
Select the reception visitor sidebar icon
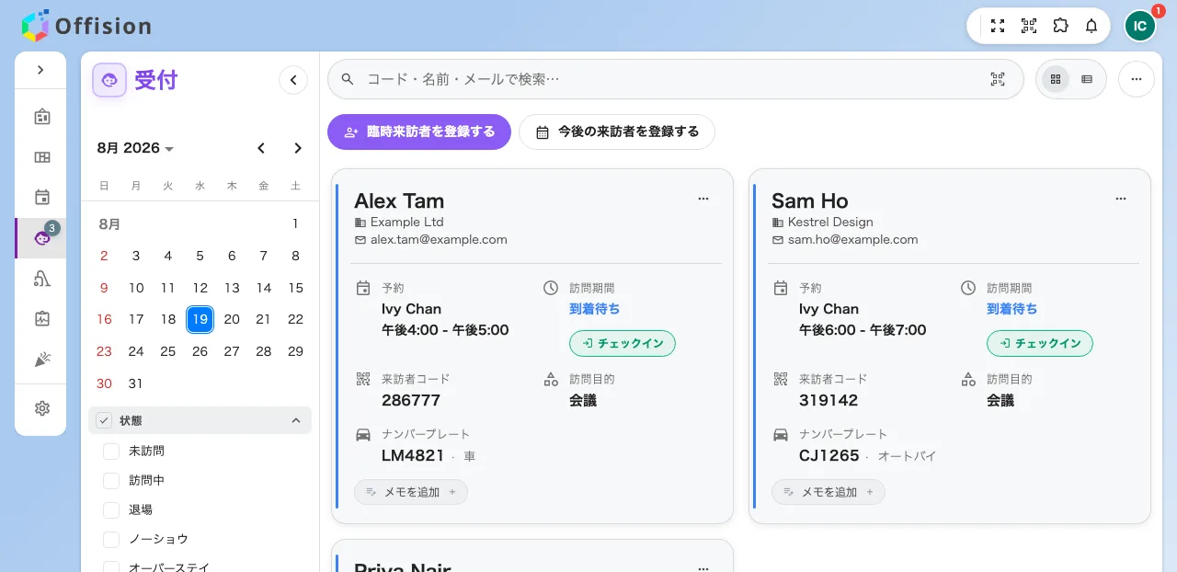click(41, 238)
